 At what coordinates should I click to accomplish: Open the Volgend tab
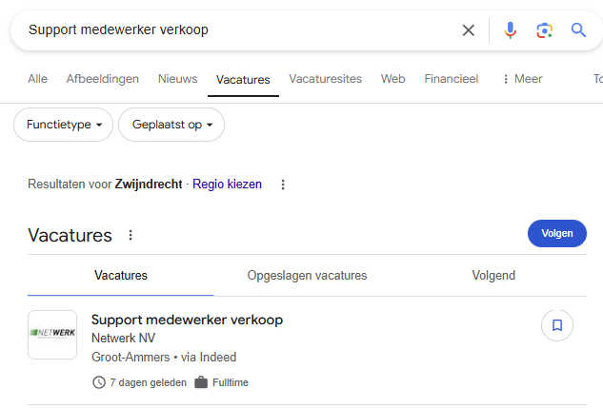[x=493, y=276]
